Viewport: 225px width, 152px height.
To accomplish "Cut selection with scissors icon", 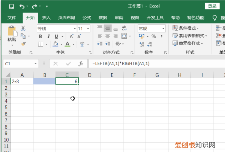I will tap(23, 28).
